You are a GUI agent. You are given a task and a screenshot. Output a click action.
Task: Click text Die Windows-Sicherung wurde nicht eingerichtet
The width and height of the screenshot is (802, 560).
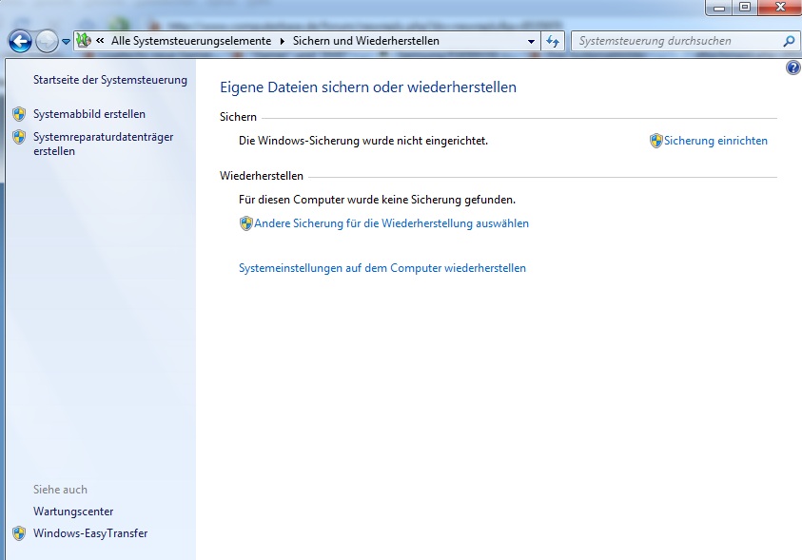(x=363, y=141)
